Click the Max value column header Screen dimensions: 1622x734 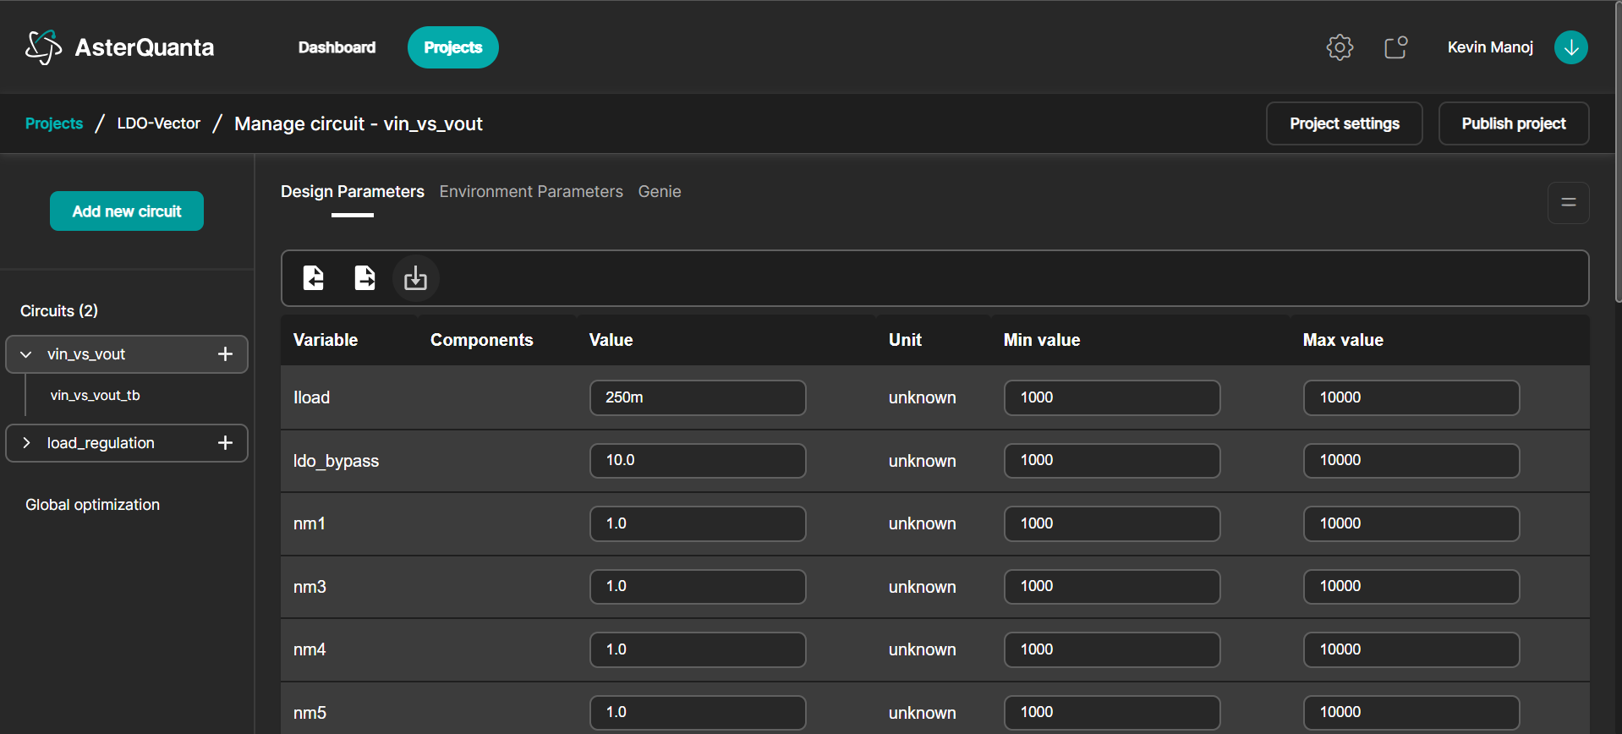coord(1343,340)
